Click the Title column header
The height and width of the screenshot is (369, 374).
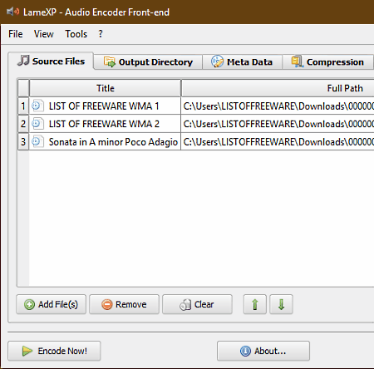pyautogui.click(x=106, y=88)
